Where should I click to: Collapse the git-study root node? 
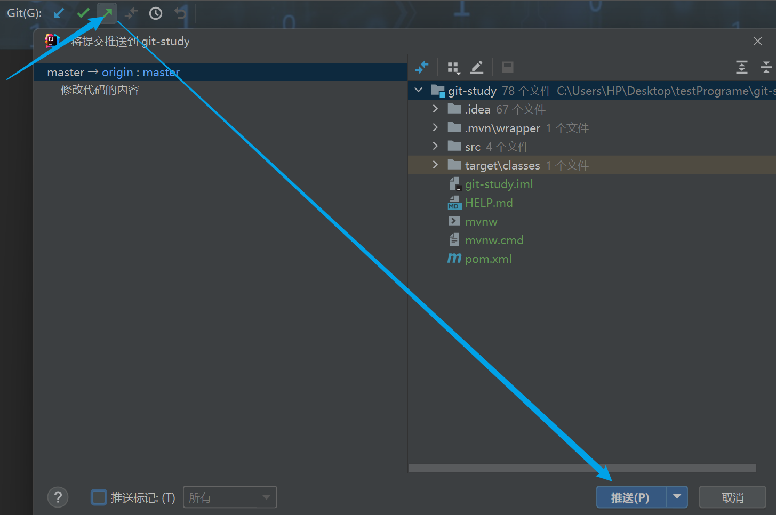point(419,90)
